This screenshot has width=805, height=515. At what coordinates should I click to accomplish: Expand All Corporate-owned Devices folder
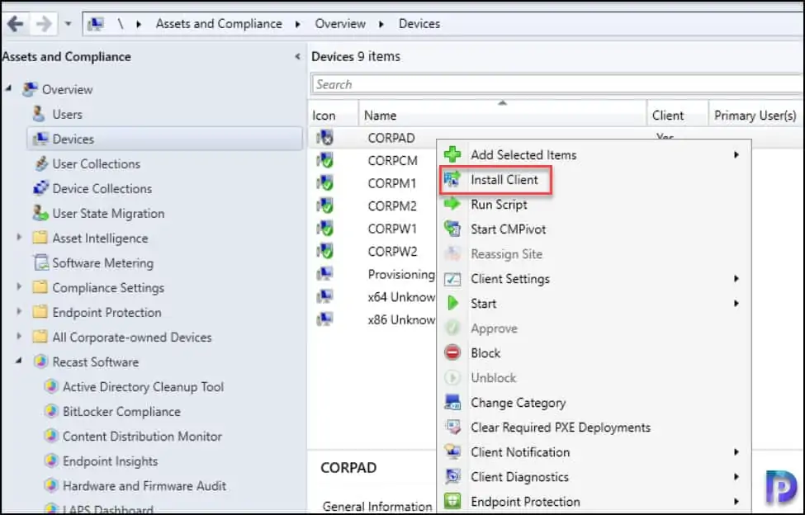[x=19, y=337]
